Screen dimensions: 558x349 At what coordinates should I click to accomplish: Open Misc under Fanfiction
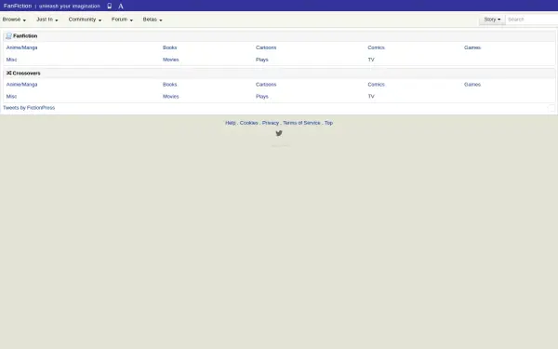point(11,60)
